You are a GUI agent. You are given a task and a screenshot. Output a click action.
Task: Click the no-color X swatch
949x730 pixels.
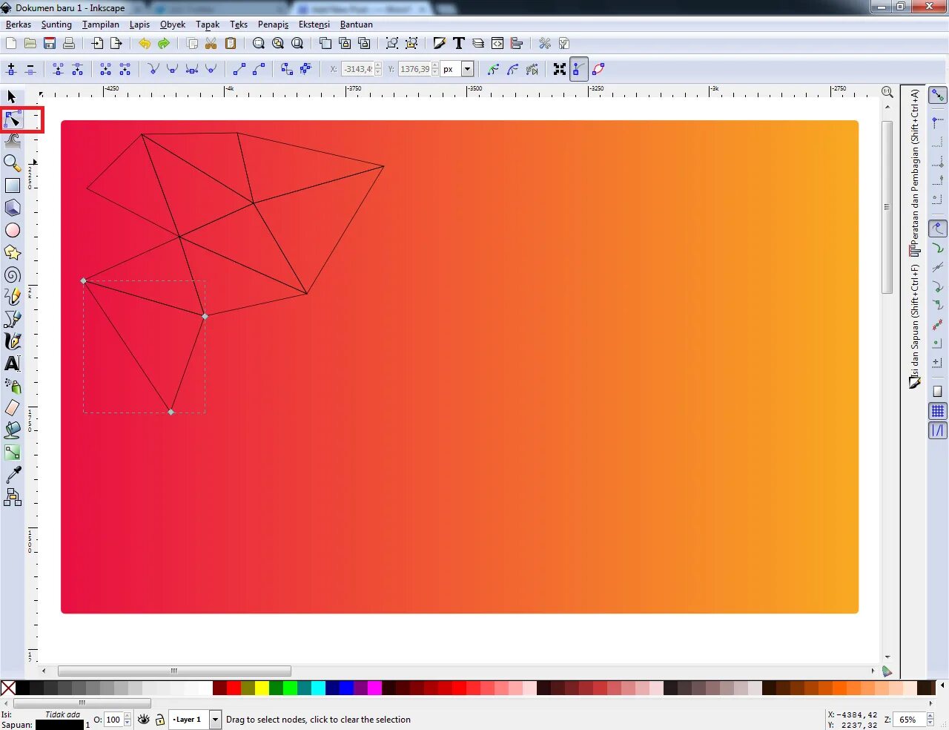click(x=8, y=688)
